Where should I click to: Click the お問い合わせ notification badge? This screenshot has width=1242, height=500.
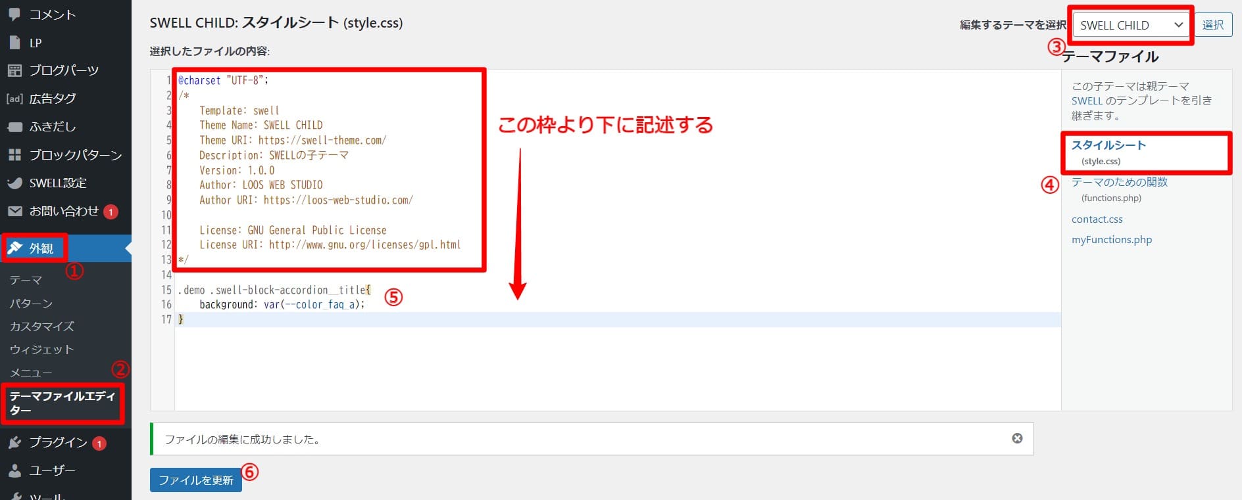[111, 212]
